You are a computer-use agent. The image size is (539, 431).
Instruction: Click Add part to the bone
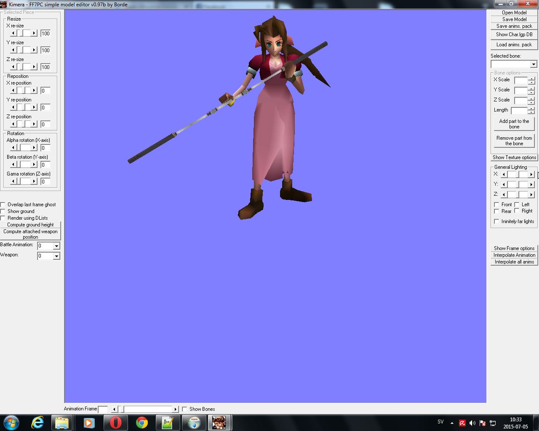point(514,124)
